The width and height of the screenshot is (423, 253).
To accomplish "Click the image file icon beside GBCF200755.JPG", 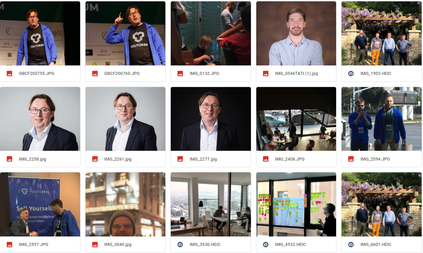I will [9, 74].
